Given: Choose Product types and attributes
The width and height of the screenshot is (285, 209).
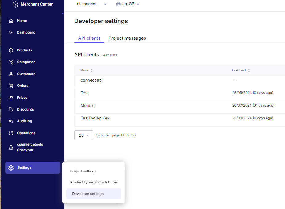Looking at the screenshot, I should (93, 182).
